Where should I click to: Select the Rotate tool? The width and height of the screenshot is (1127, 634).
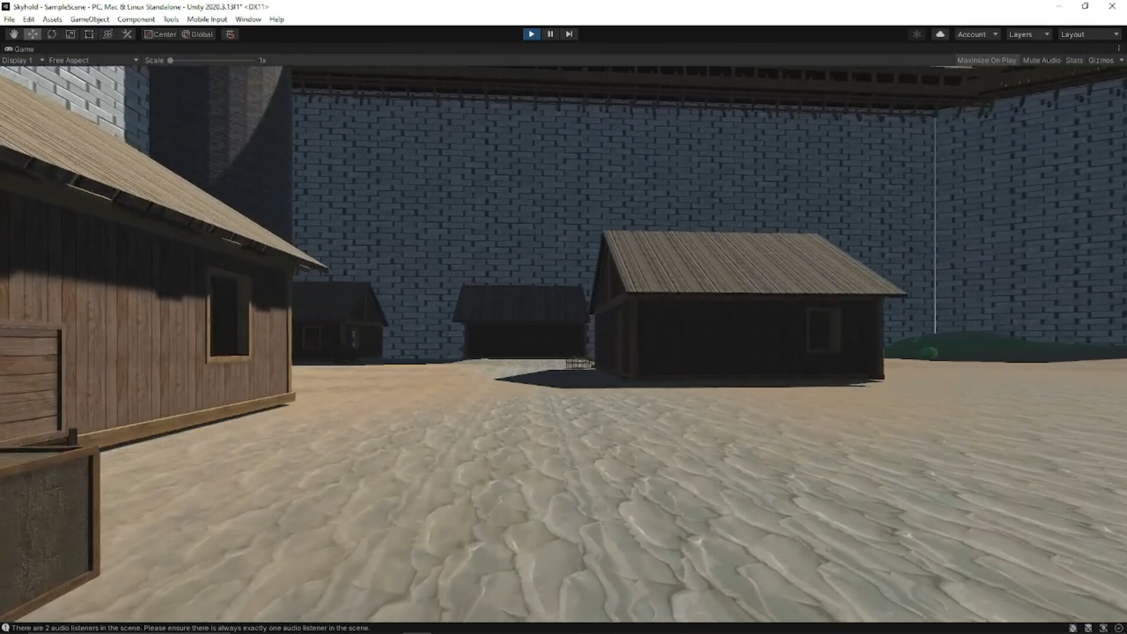(x=52, y=34)
